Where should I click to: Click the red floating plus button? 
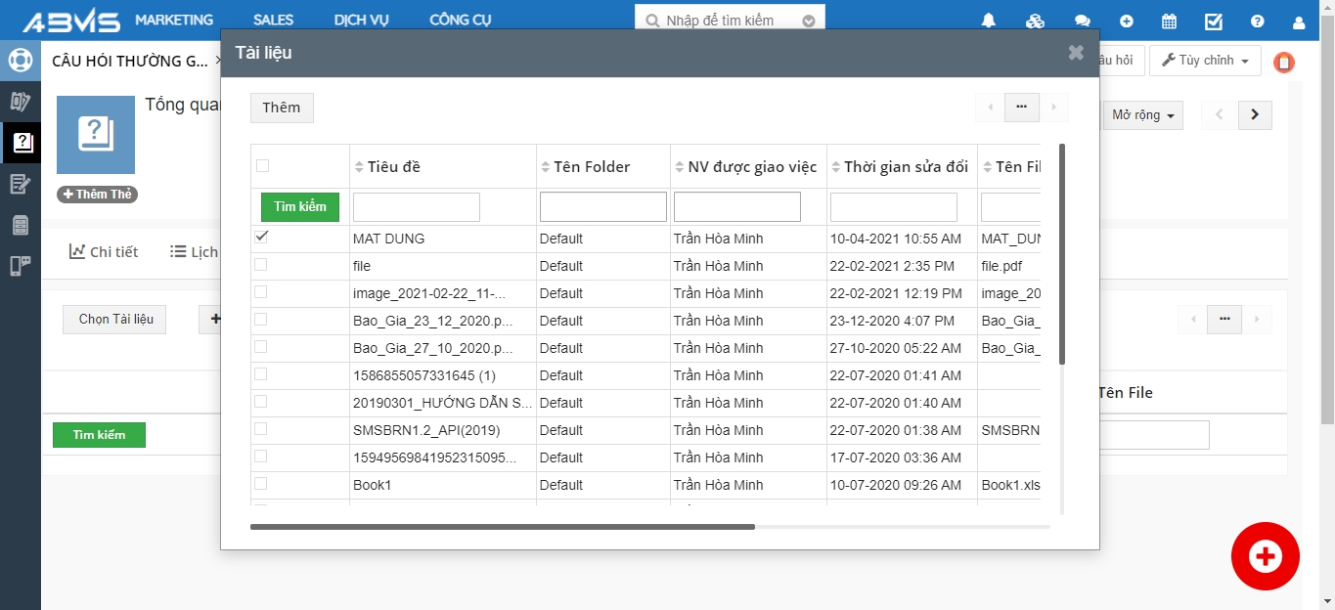pyautogui.click(x=1265, y=556)
